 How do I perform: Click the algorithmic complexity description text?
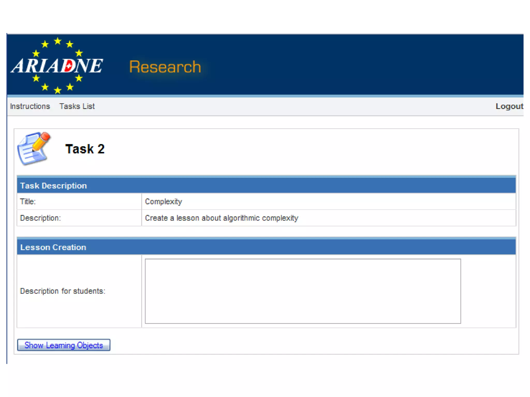(x=221, y=218)
